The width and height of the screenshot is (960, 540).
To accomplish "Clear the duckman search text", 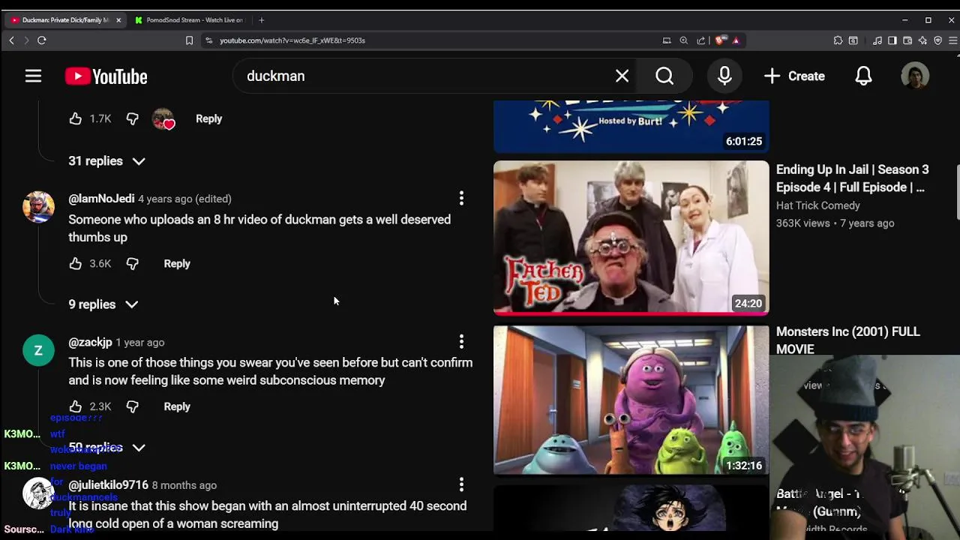I will point(622,76).
